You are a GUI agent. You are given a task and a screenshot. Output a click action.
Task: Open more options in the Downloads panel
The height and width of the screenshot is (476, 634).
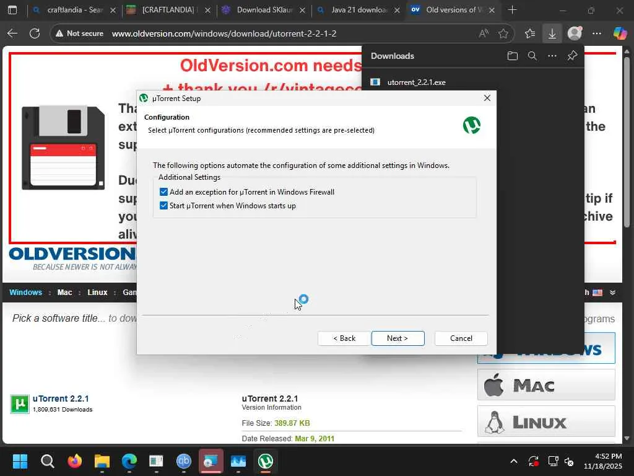tap(552, 56)
